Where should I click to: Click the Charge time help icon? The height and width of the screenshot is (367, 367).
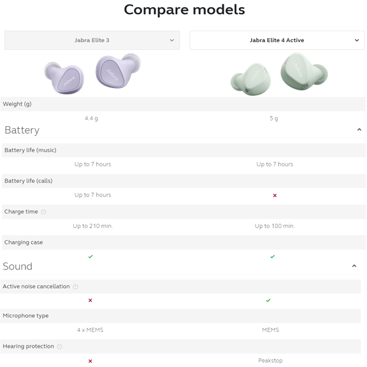pos(43,212)
